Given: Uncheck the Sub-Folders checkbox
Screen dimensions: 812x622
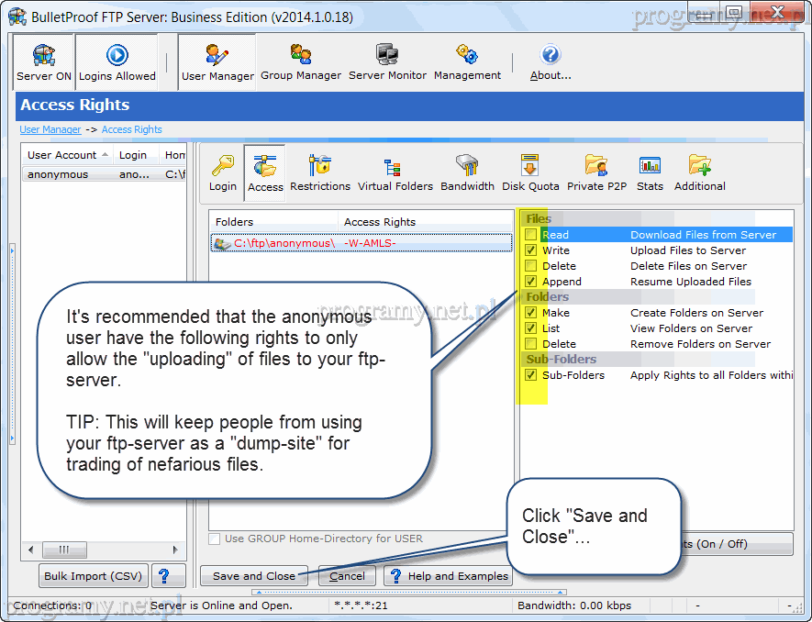Looking at the screenshot, I should [530, 376].
